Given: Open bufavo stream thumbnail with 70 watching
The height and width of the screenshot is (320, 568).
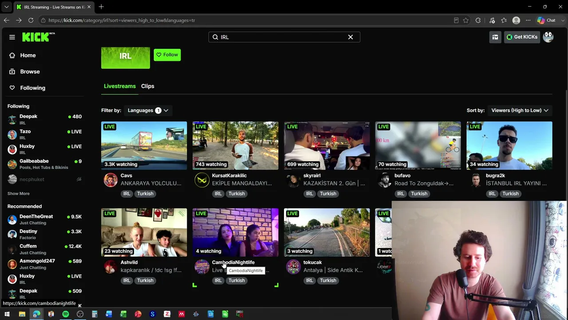Looking at the screenshot, I should click(418, 145).
